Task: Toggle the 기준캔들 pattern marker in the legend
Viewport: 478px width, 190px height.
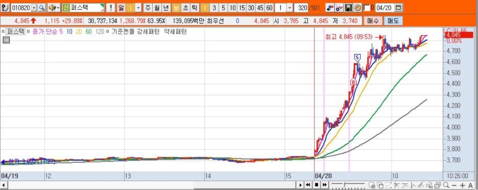Action: click(x=108, y=31)
